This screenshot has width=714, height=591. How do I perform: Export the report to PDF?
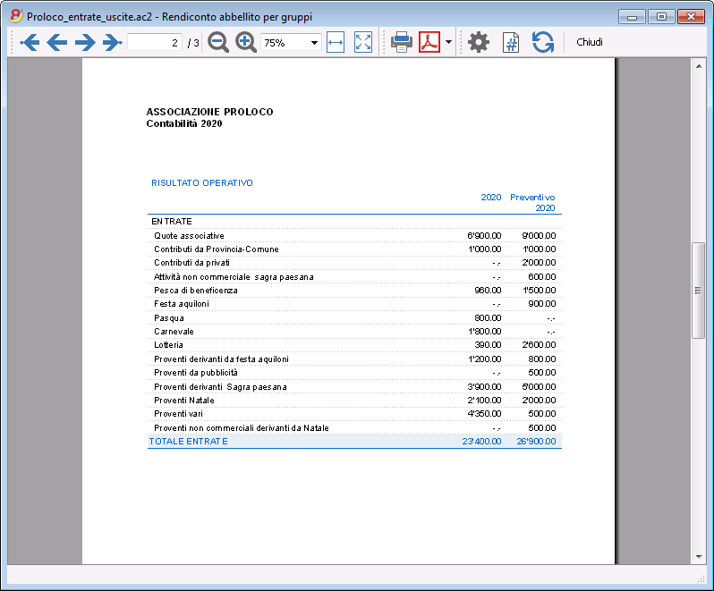429,42
